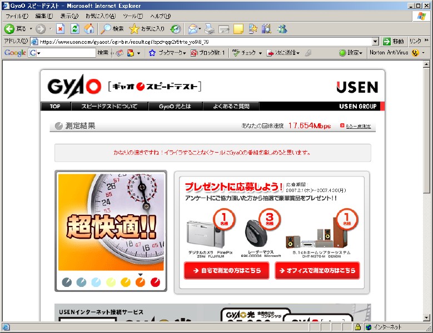Open the ツール (Tools) menu
Screen dimensions: 433x333
point(133,16)
